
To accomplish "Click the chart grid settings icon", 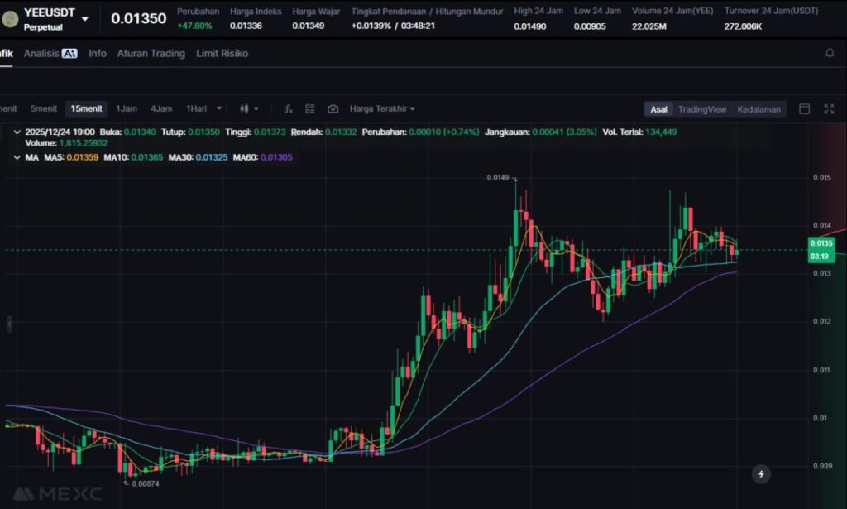I will click(310, 108).
